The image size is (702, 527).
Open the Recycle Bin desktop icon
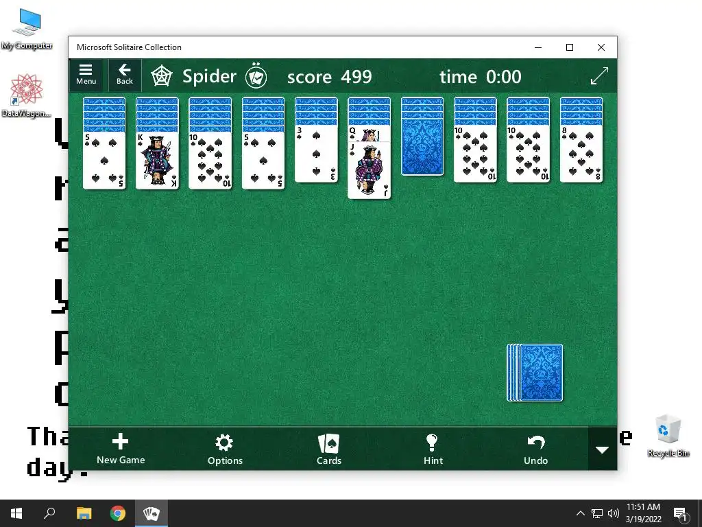coord(668,436)
